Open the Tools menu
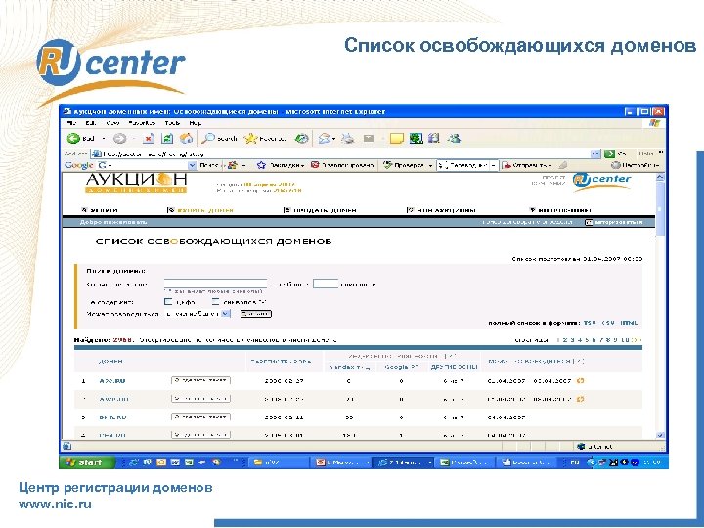The height and width of the screenshot is (528, 704). point(172,123)
